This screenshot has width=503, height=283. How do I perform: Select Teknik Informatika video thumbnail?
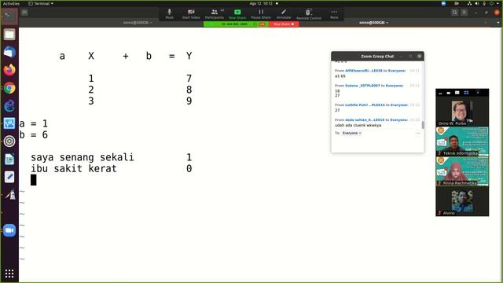pyautogui.click(x=462, y=141)
